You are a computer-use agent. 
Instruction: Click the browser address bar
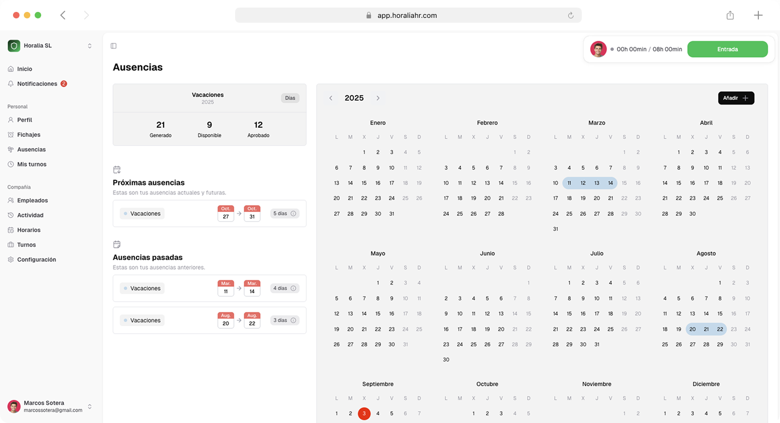(x=407, y=15)
